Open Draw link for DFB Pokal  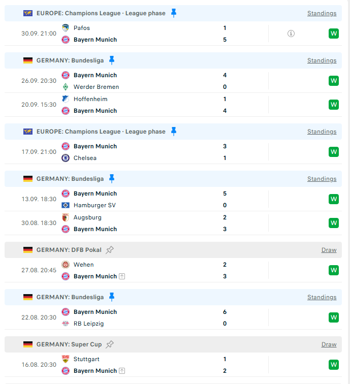[329, 250]
